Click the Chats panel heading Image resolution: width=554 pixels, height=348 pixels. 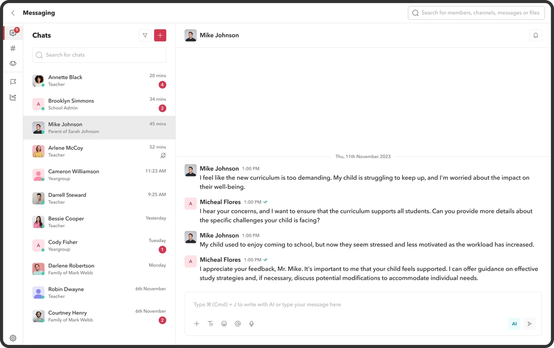point(42,35)
